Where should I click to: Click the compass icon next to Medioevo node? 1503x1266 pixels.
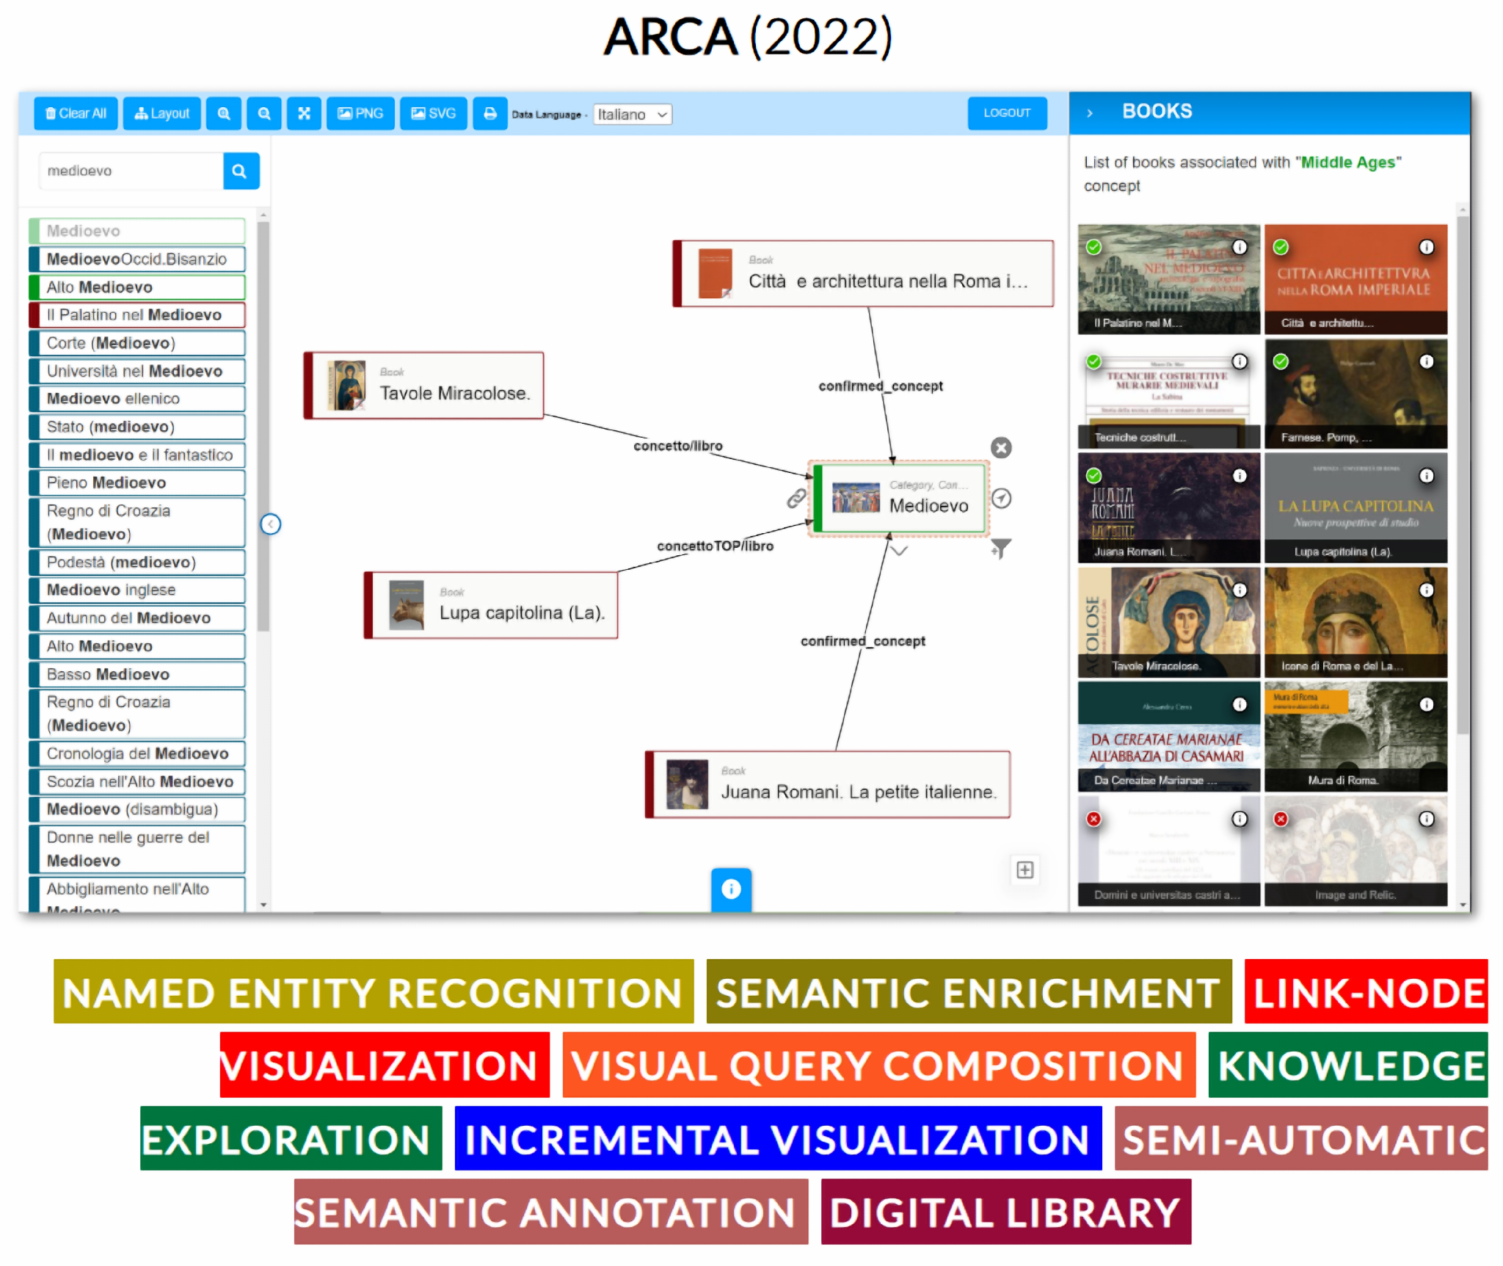point(1002,499)
